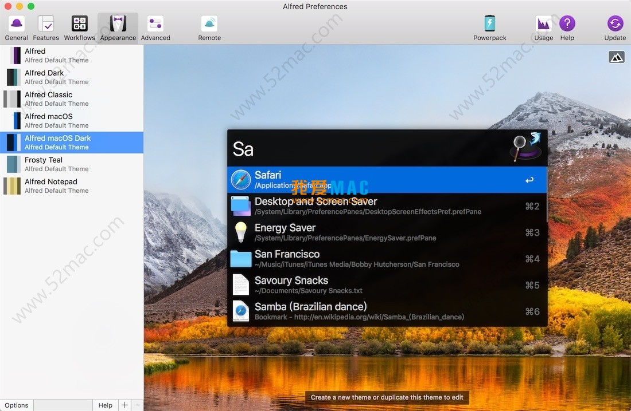Select the Alfred Dark theme
Image resolution: width=631 pixels, height=411 pixels.
72,77
